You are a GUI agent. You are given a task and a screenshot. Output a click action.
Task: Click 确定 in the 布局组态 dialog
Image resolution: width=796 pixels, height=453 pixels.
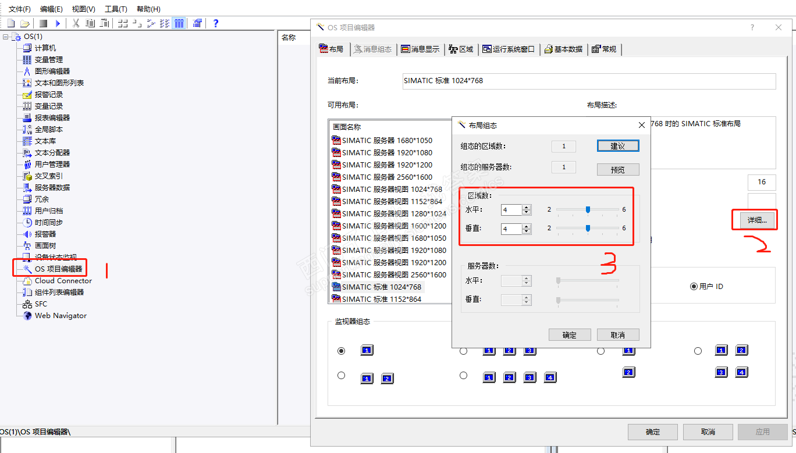point(570,335)
